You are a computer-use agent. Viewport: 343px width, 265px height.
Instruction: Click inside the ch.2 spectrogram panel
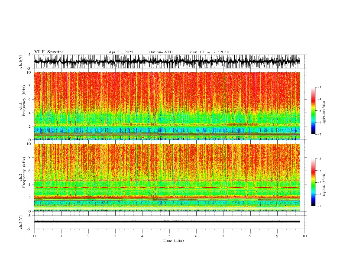(x=167, y=178)
